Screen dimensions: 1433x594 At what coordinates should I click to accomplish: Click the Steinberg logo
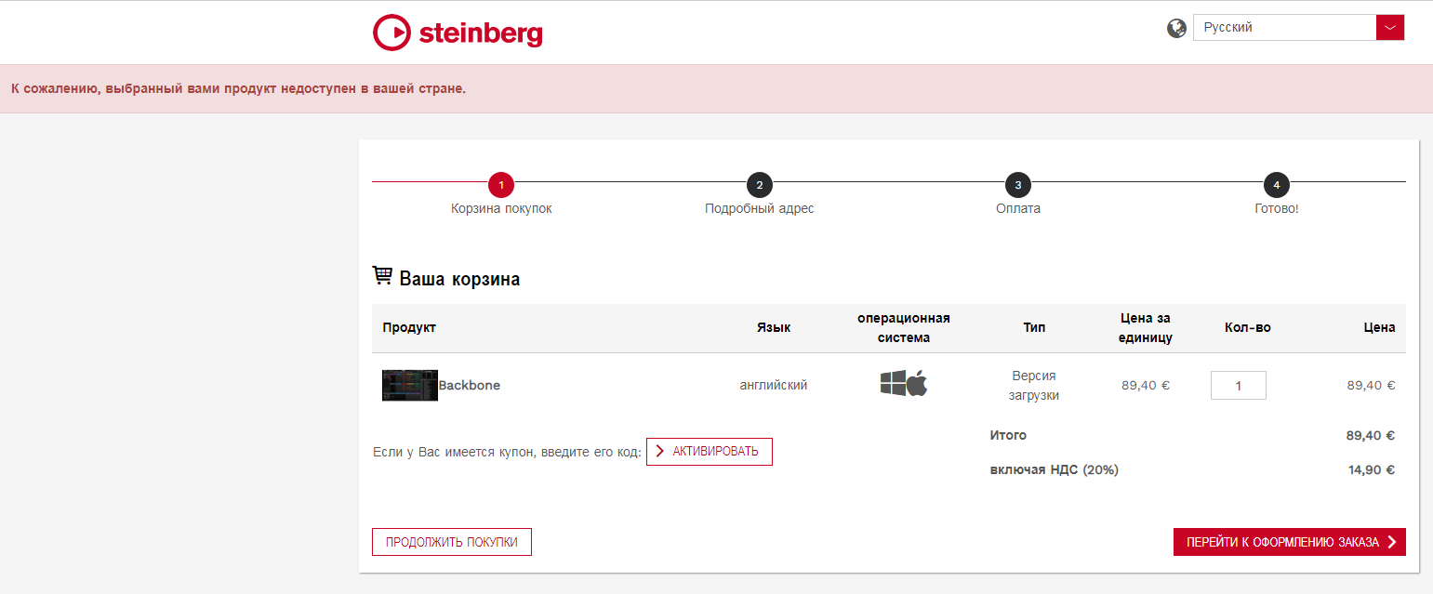tap(458, 33)
